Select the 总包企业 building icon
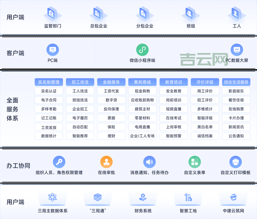 (98, 14)
